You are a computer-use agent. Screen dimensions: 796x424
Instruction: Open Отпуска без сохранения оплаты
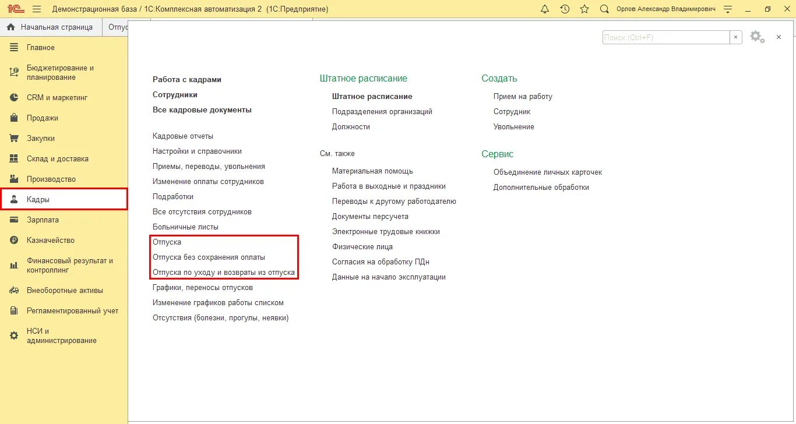[x=209, y=257]
